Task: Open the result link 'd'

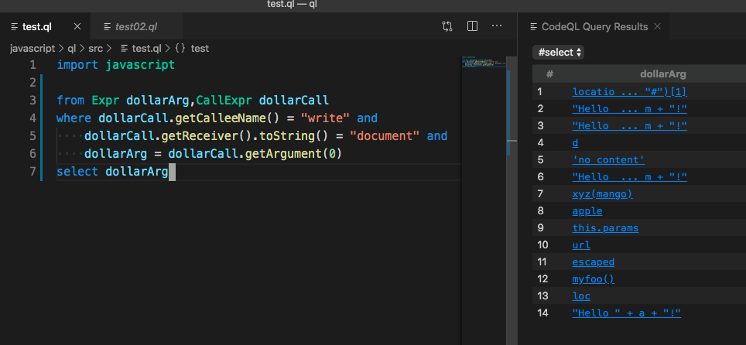Action: coord(575,143)
